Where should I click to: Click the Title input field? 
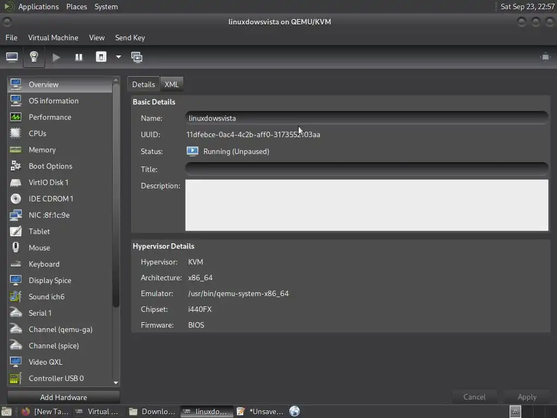(367, 169)
